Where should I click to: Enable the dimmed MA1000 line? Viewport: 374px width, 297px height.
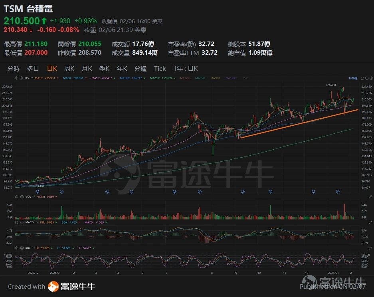232,78
